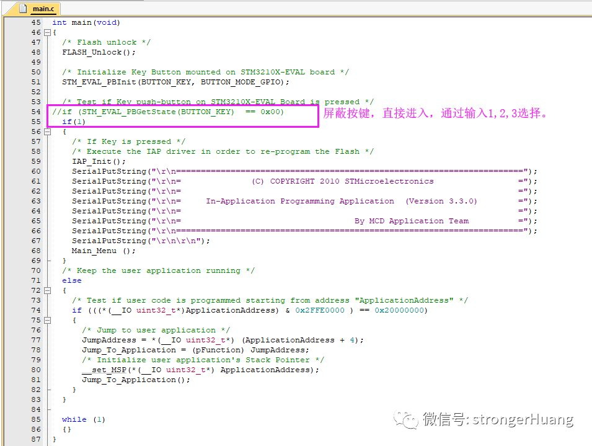Image resolution: width=592 pixels, height=446 pixels.
Task: Collapse the jump-to-application block at line 75
Action: tap(47, 319)
